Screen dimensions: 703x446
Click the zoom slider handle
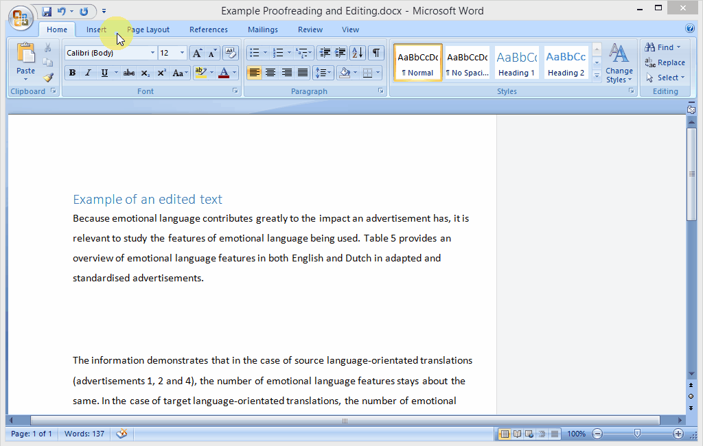tap(637, 434)
